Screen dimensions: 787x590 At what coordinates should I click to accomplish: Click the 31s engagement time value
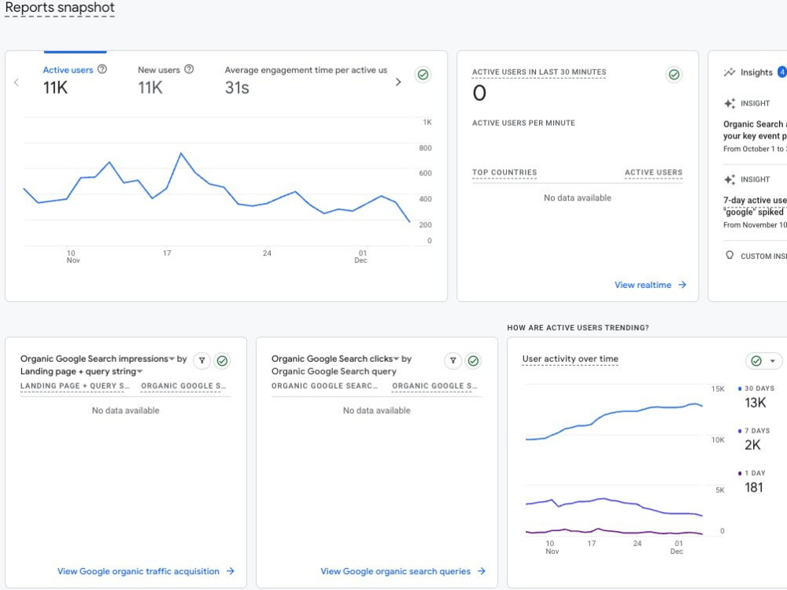pyautogui.click(x=237, y=88)
